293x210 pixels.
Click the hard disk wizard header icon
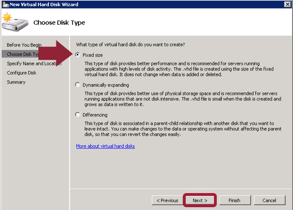pyautogui.click(x=15, y=22)
